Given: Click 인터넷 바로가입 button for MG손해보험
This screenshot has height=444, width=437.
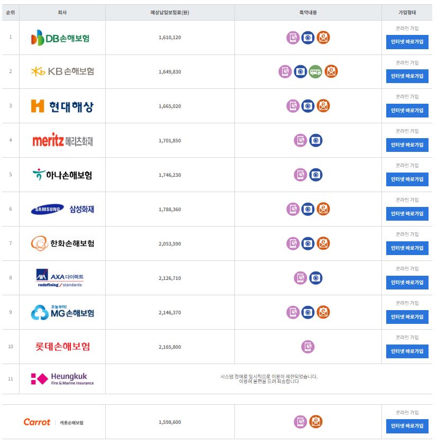Looking at the screenshot, I should [x=407, y=317].
